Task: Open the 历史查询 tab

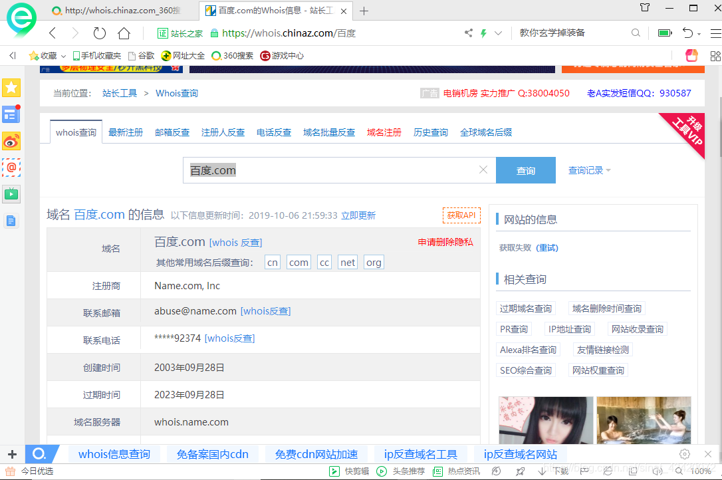Action: point(431,132)
